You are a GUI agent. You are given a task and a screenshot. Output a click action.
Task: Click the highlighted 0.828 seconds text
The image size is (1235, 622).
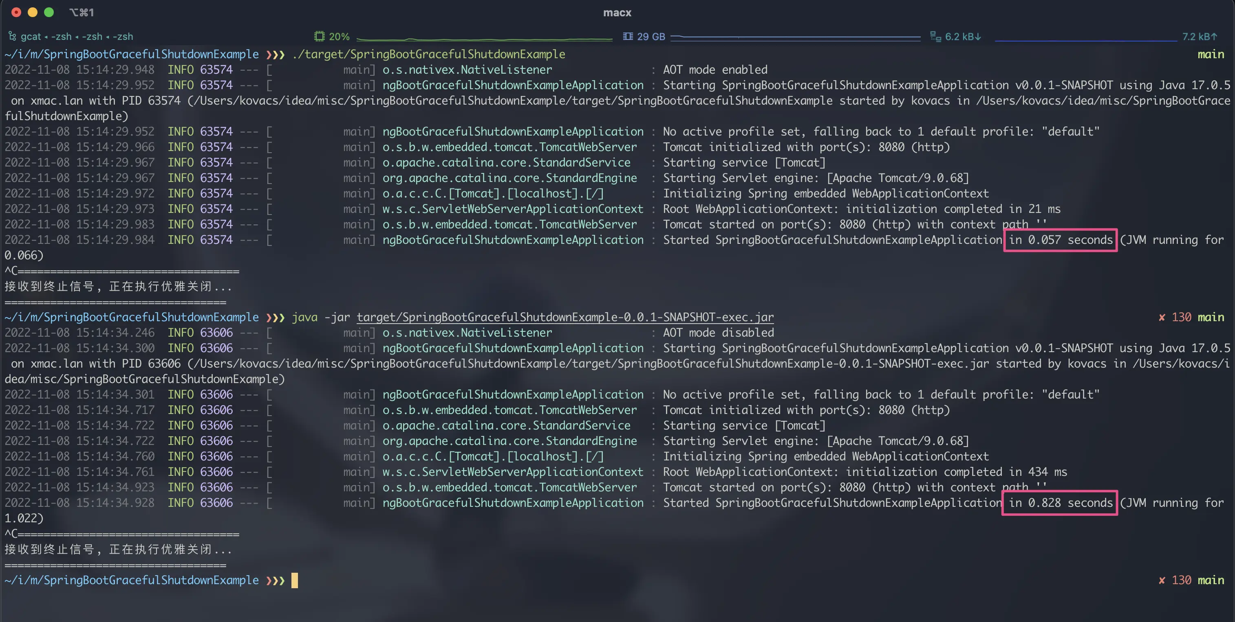click(1061, 502)
